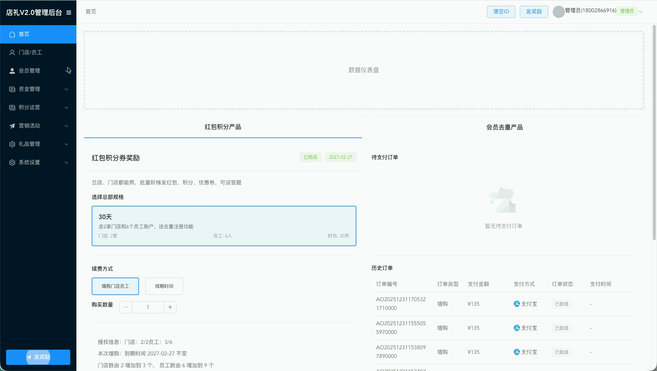Click the sidebar collapse hamburger icon
Screen dimensions: 657x371
[69, 13]
